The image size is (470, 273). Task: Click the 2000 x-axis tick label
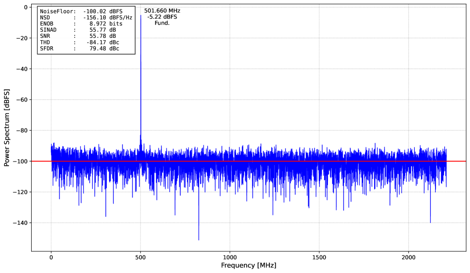[x=409, y=257]
